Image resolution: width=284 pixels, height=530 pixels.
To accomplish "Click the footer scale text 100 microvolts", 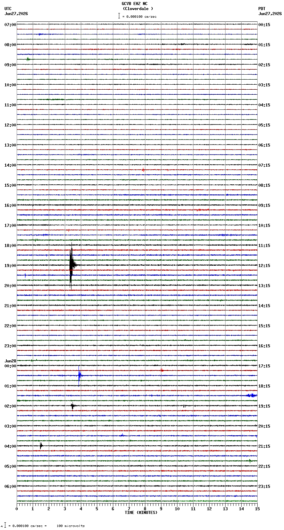I will tap(70, 526).
